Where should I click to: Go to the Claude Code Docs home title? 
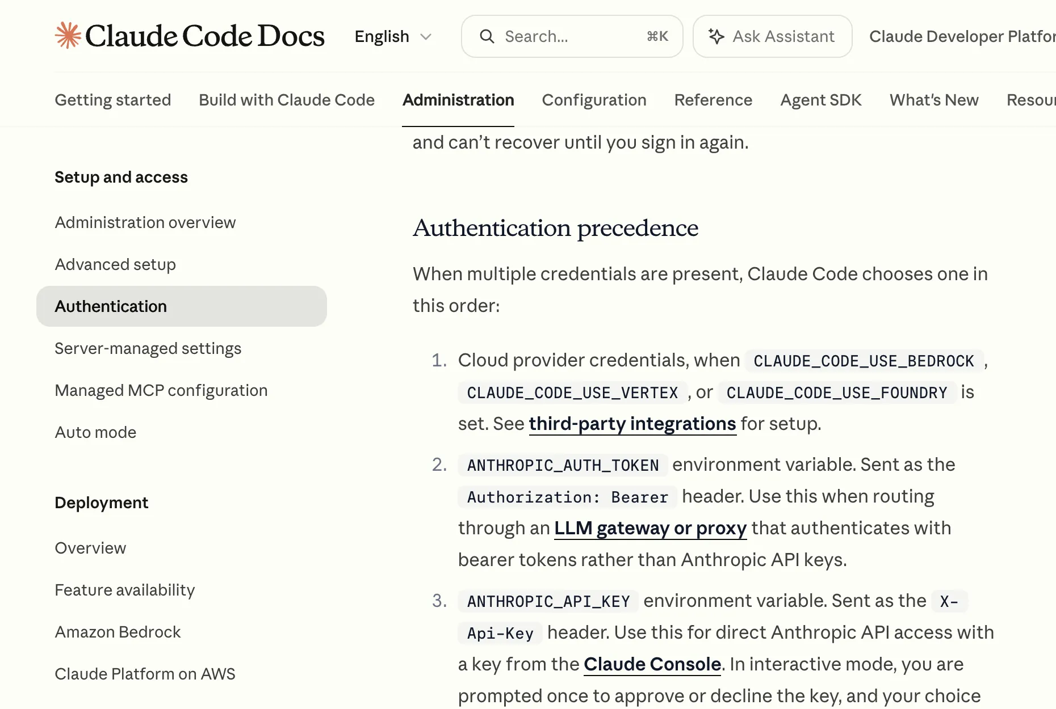pyautogui.click(x=205, y=36)
